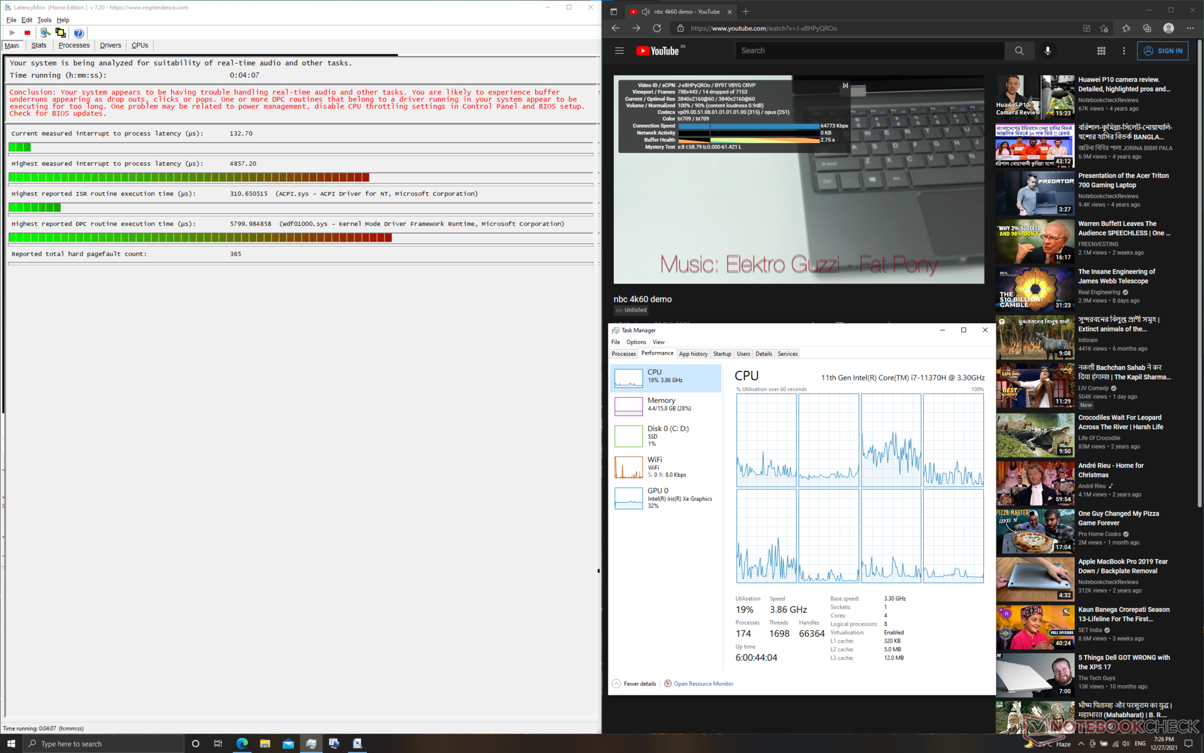Mute the YouTube tab speaker icon
Image resolution: width=1204 pixels, height=753 pixels.
point(645,11)
